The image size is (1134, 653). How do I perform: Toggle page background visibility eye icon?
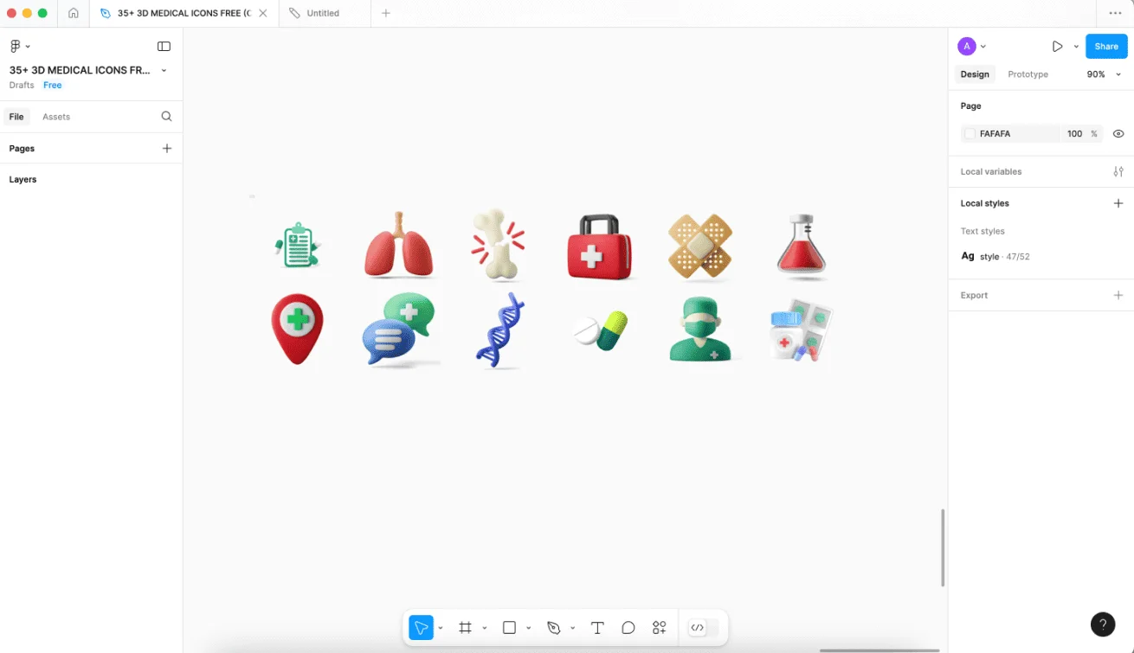[1118, 134]
